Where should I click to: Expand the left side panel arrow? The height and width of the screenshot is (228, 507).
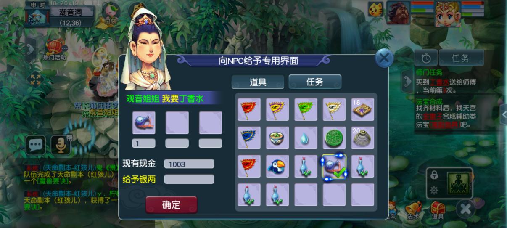click(30, 50)
